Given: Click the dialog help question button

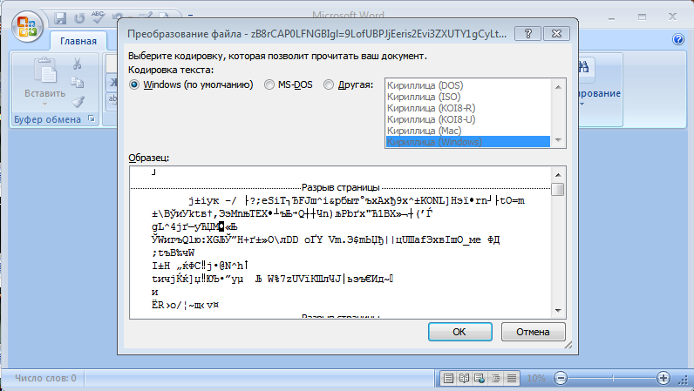Looking at the screenshot, I should click(527, 34).
